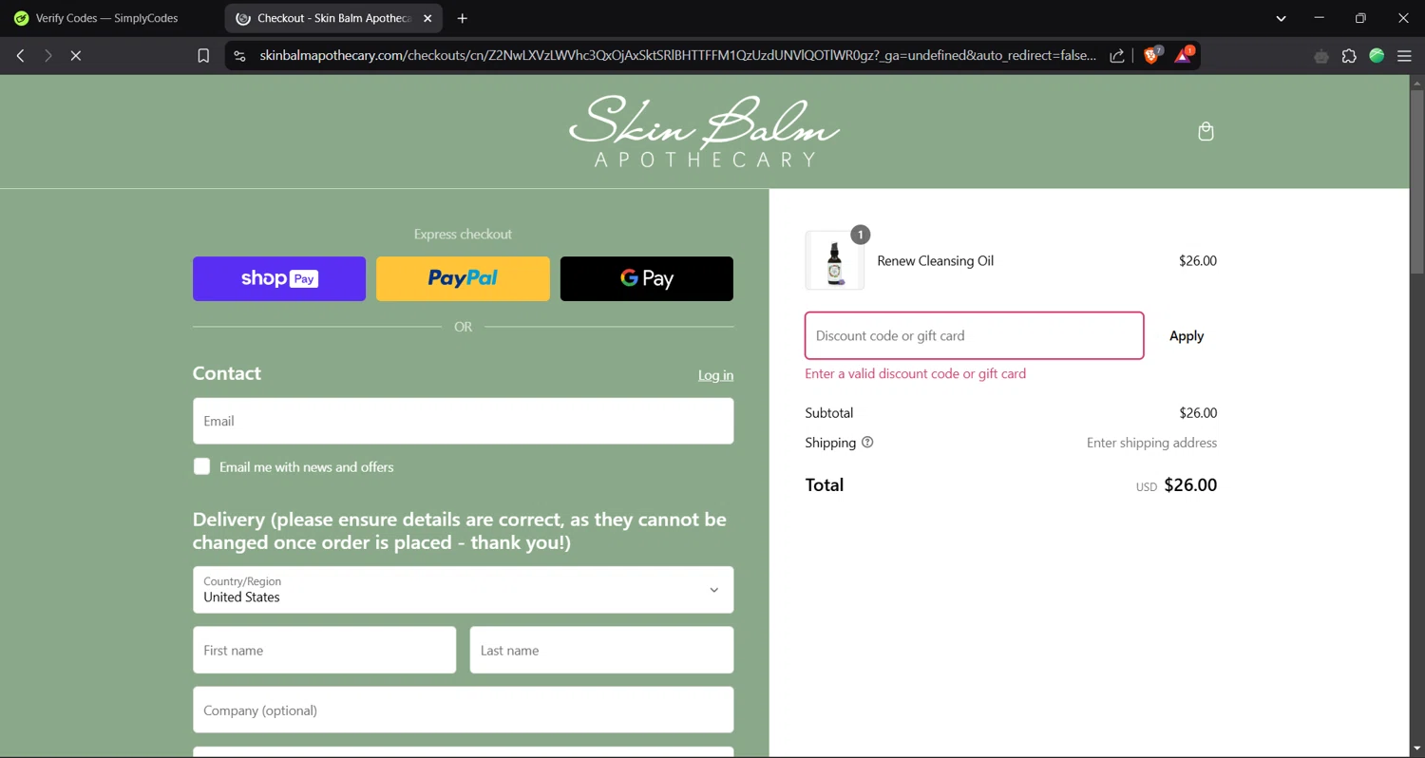Image resolution: width=1425 pixels, height=758 pixels.
Task: Click the First name field
Action: click(x=324, y=651)
